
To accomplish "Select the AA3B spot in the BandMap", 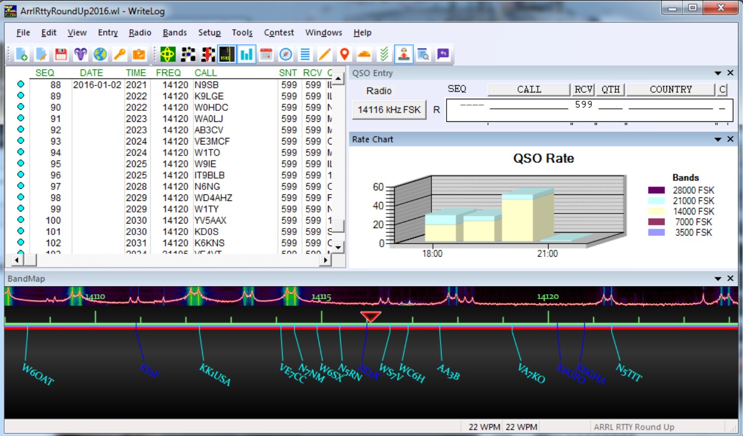I will click(x=448, y=372).
